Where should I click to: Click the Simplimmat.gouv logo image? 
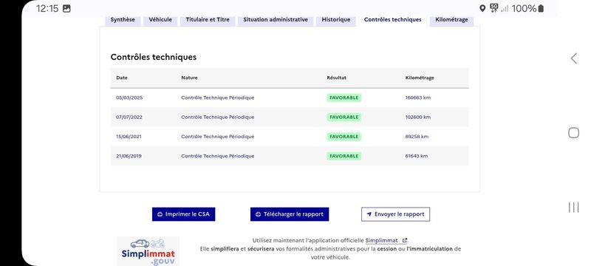coord(148,251)
